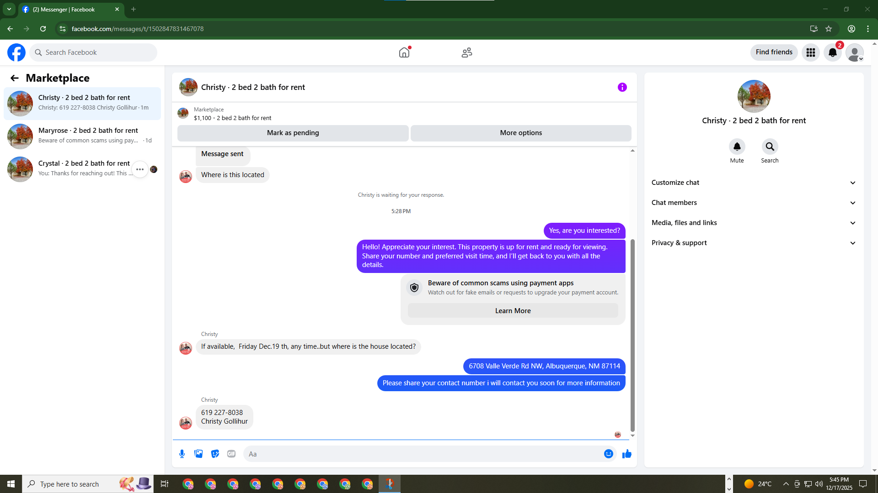Expand Chat members section

tap(753, 203)
